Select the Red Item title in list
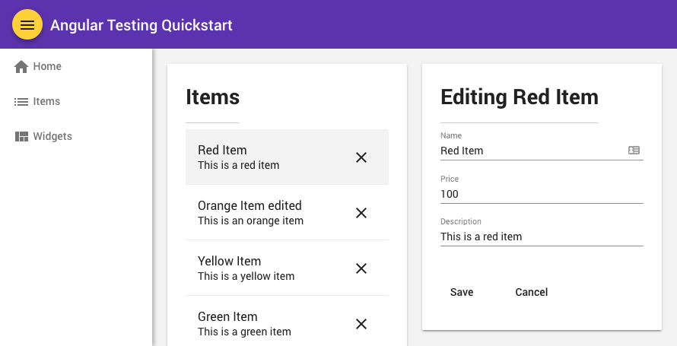 pyautogui.click(x=222, y=150)
